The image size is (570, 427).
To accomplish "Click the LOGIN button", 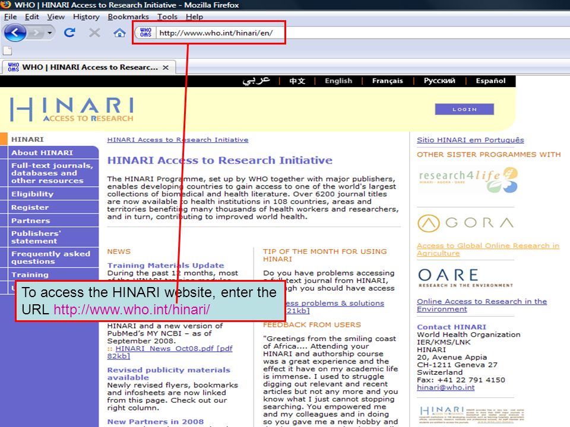I will [464, 109].
